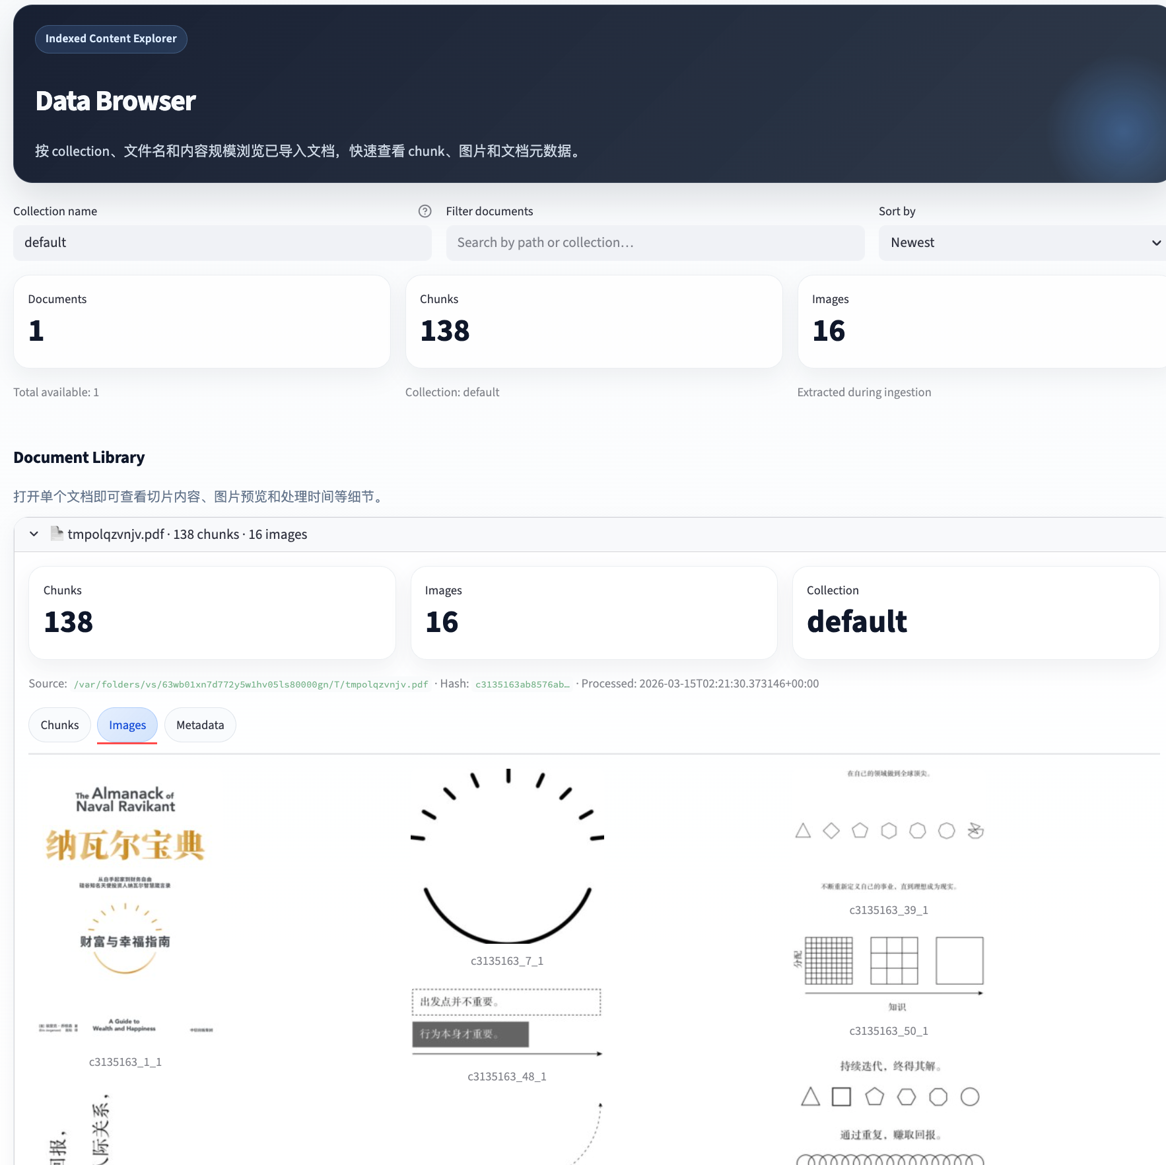Viewport: 1166px width, 1165px height.
Task: Click the truncated hash value c3135163ab8576ab
Action: pyautogui.click(x=522, y=684)
